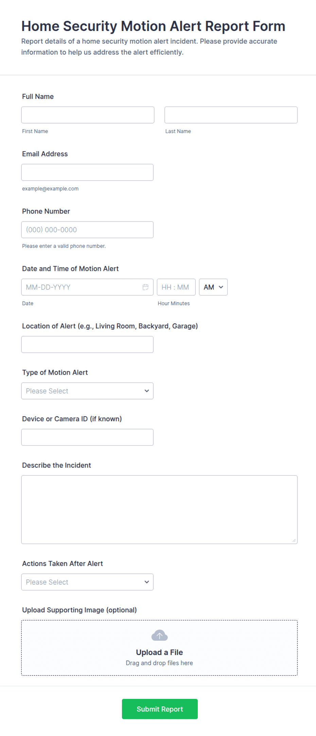Click the Device or Camera ID field

[x=87, y=437]
